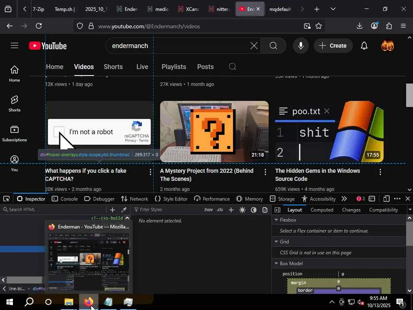Toggle dark color scheme simulation
The height and width of the screenshot is (310, 413).
(x=253, y=209)
